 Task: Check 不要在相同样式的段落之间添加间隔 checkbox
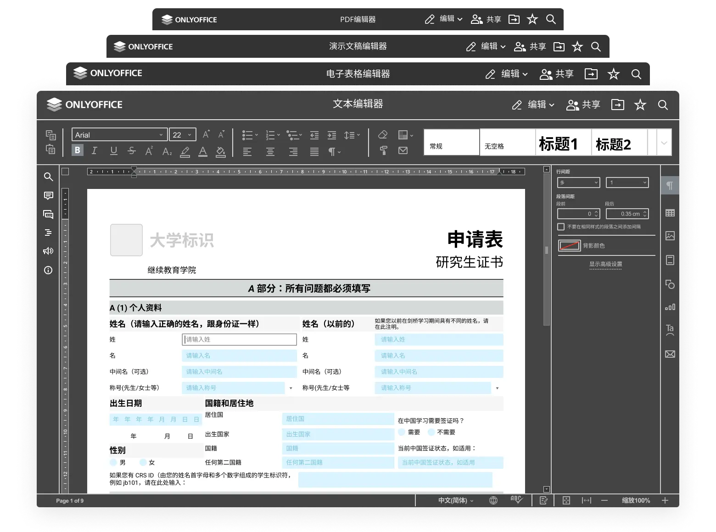[x=560, y=227]
